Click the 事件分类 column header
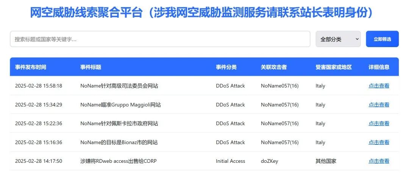 [x=226, y=67]
